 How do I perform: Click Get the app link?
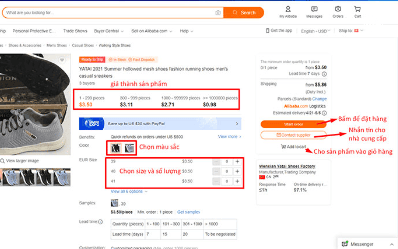[x=279, y=30]
